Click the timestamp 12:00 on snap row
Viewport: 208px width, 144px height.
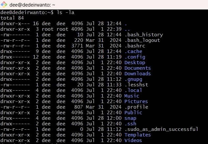(114, 118)
